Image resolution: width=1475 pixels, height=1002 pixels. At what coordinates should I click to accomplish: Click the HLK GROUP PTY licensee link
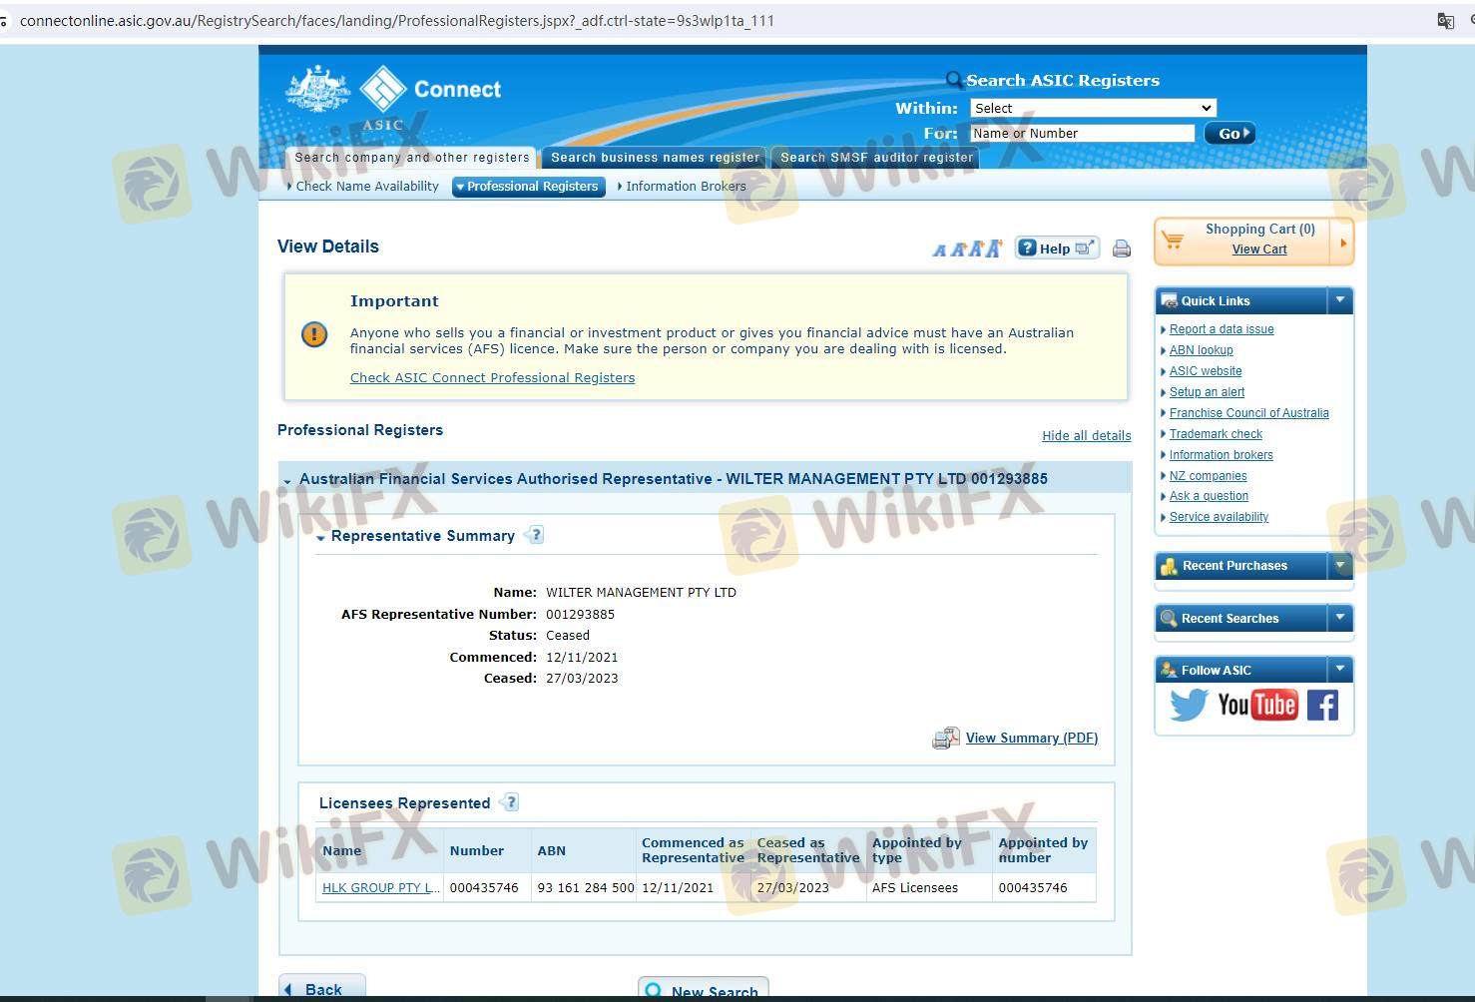380,888
